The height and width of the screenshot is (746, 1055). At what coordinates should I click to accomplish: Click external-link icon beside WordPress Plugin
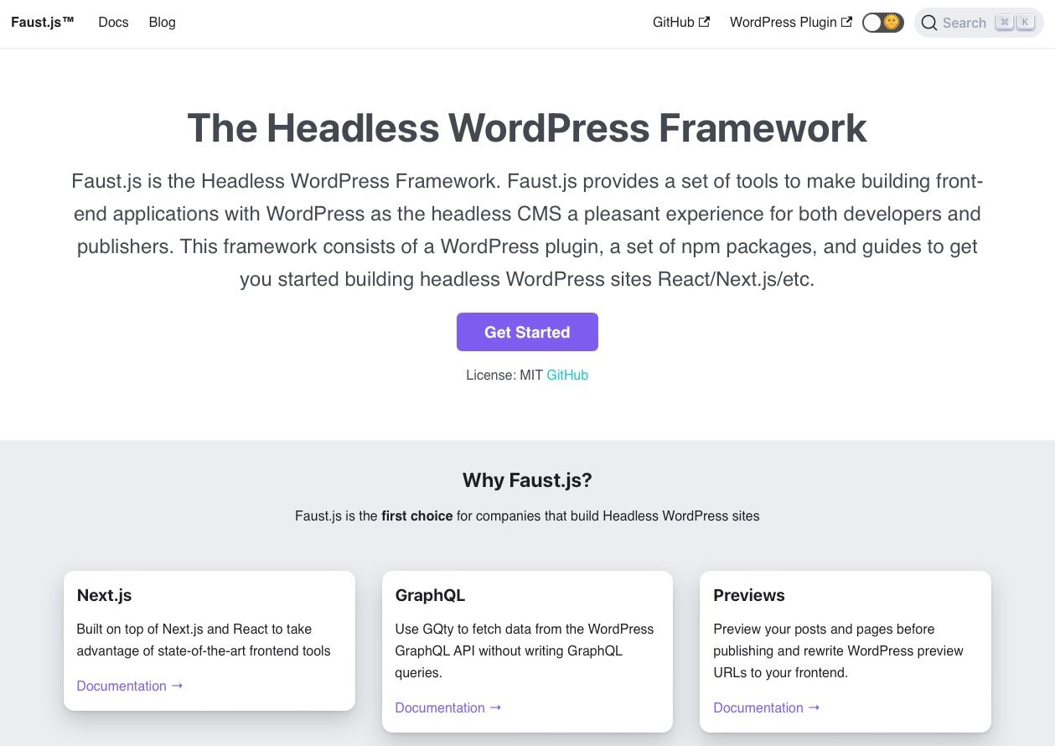click(847, 23)
